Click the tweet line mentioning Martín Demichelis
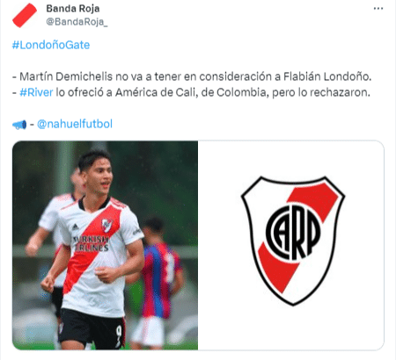The height and width of the screenshot is (360, 396). 192,76
